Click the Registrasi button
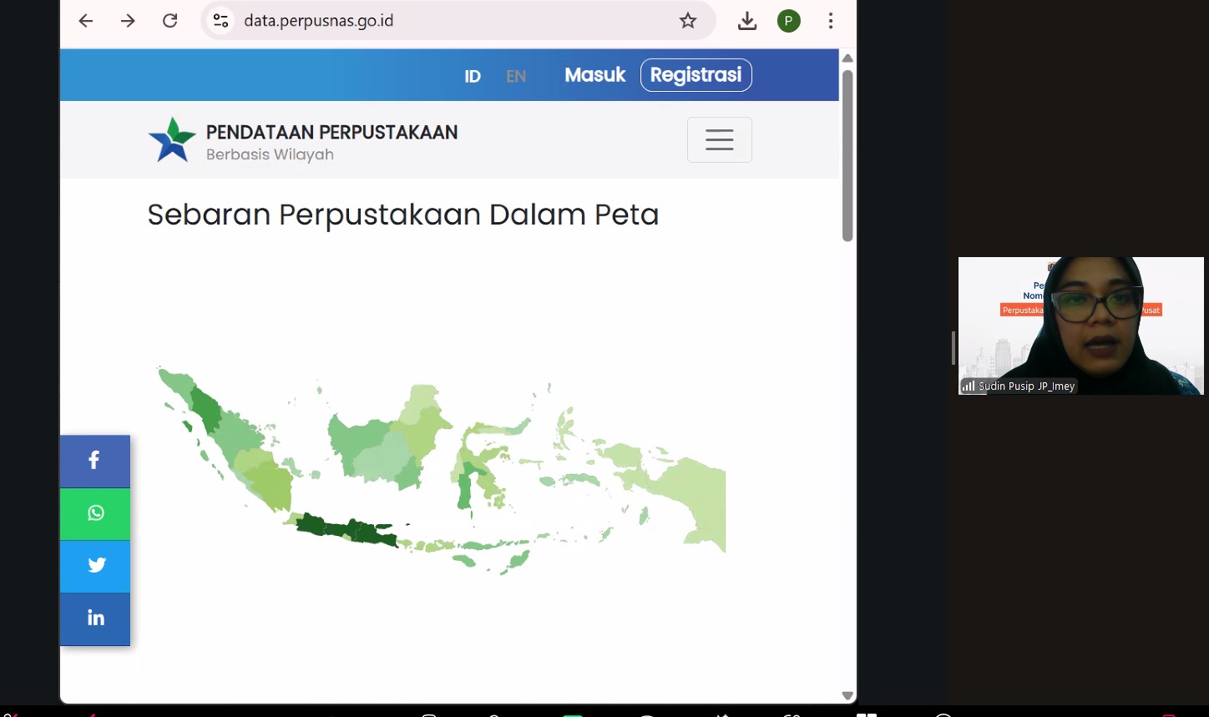Viewport: 1209px width, 717px height. tap(696, 74)
